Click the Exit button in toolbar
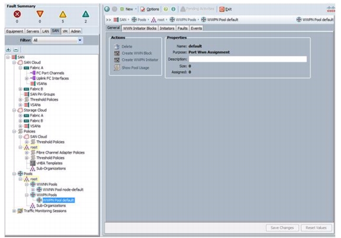This screenshot has width=341, height=238. point(226,9)
